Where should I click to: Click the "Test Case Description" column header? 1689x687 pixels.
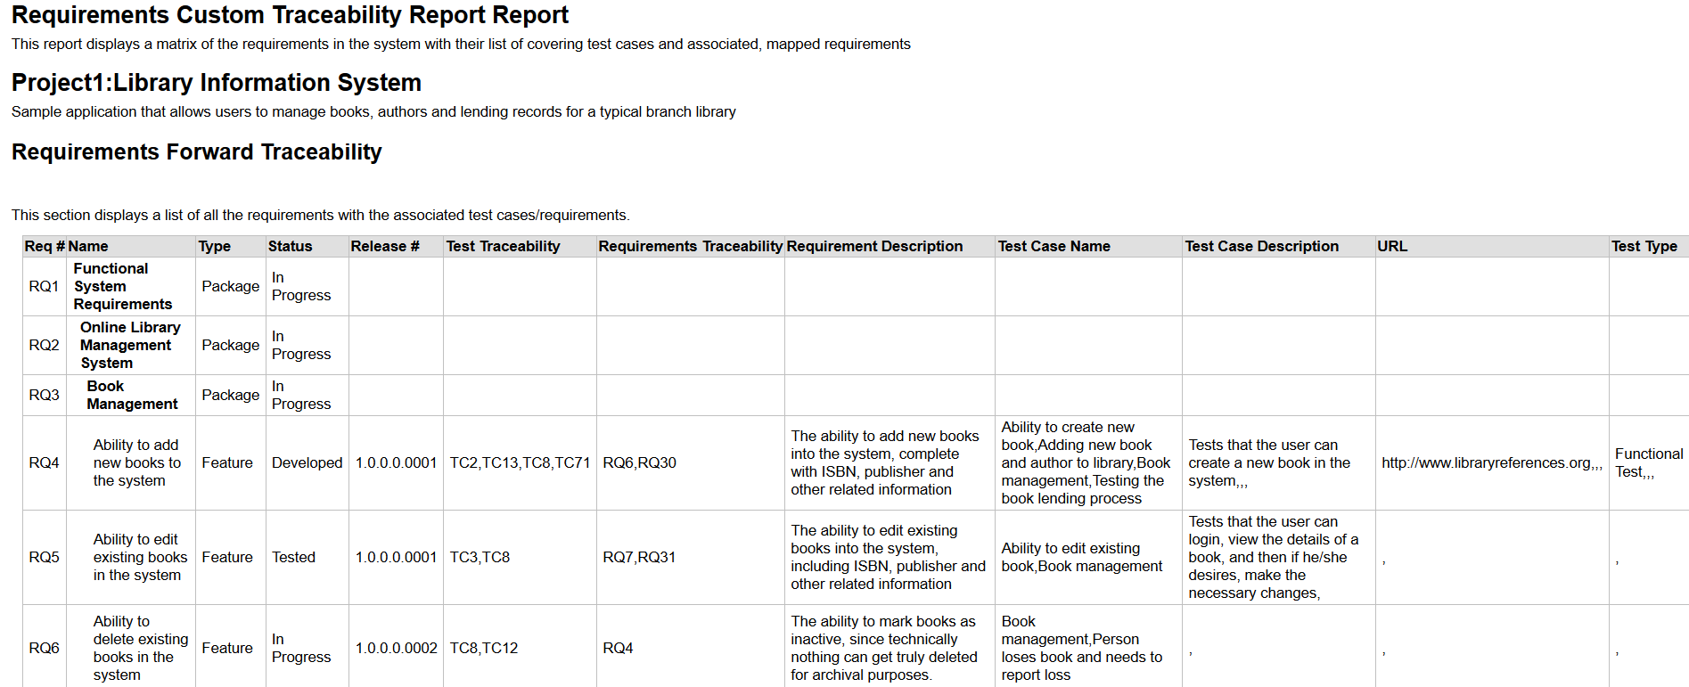(x=1261, y=247)
